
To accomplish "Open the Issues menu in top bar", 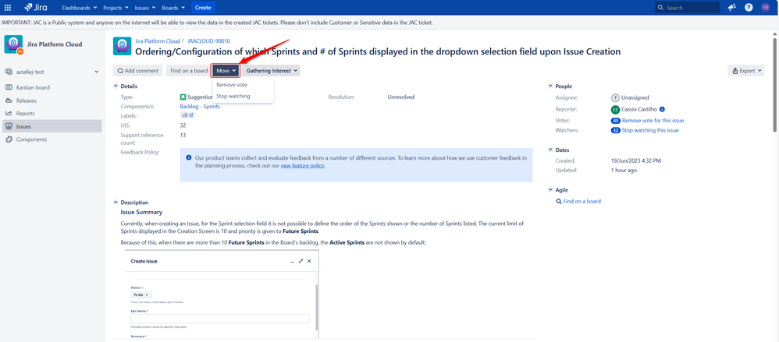I will click(144, 8).
